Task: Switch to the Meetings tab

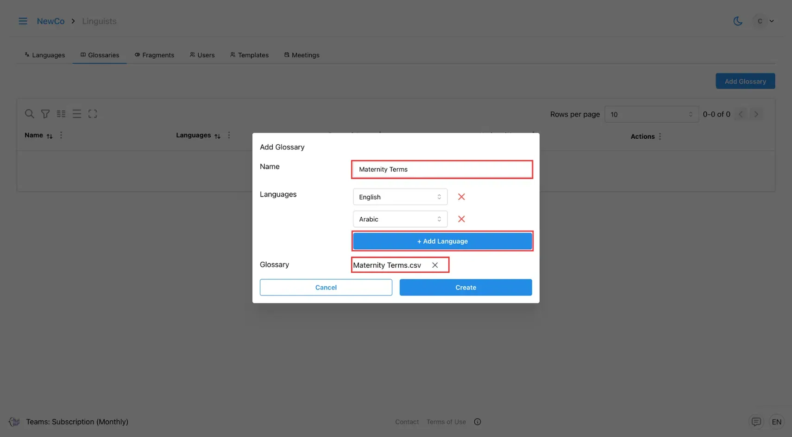Action: [x=302, y=55]
